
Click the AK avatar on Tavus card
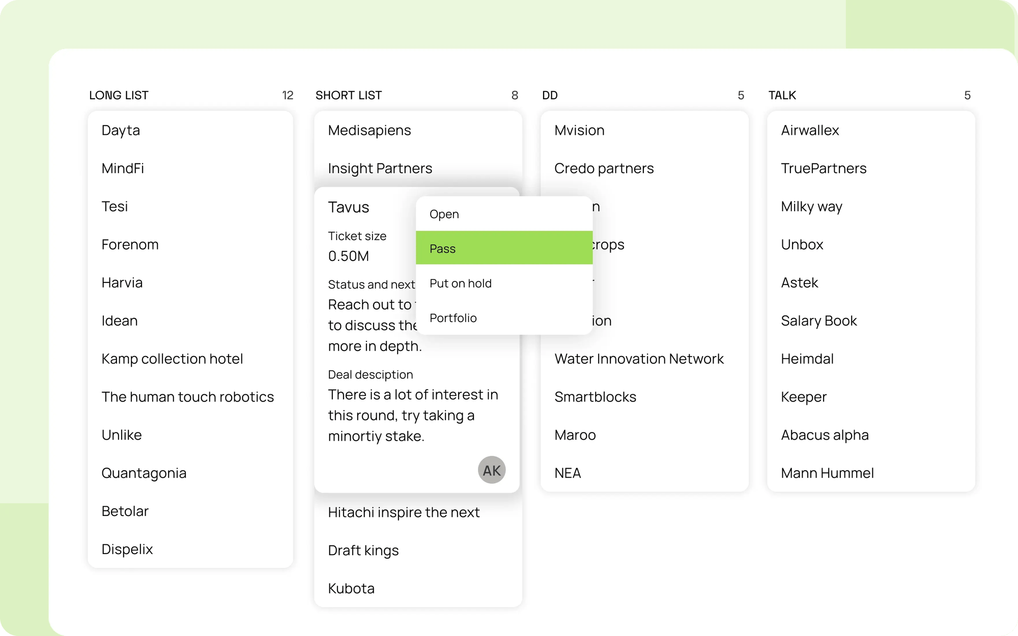click(x=491, y=470)
